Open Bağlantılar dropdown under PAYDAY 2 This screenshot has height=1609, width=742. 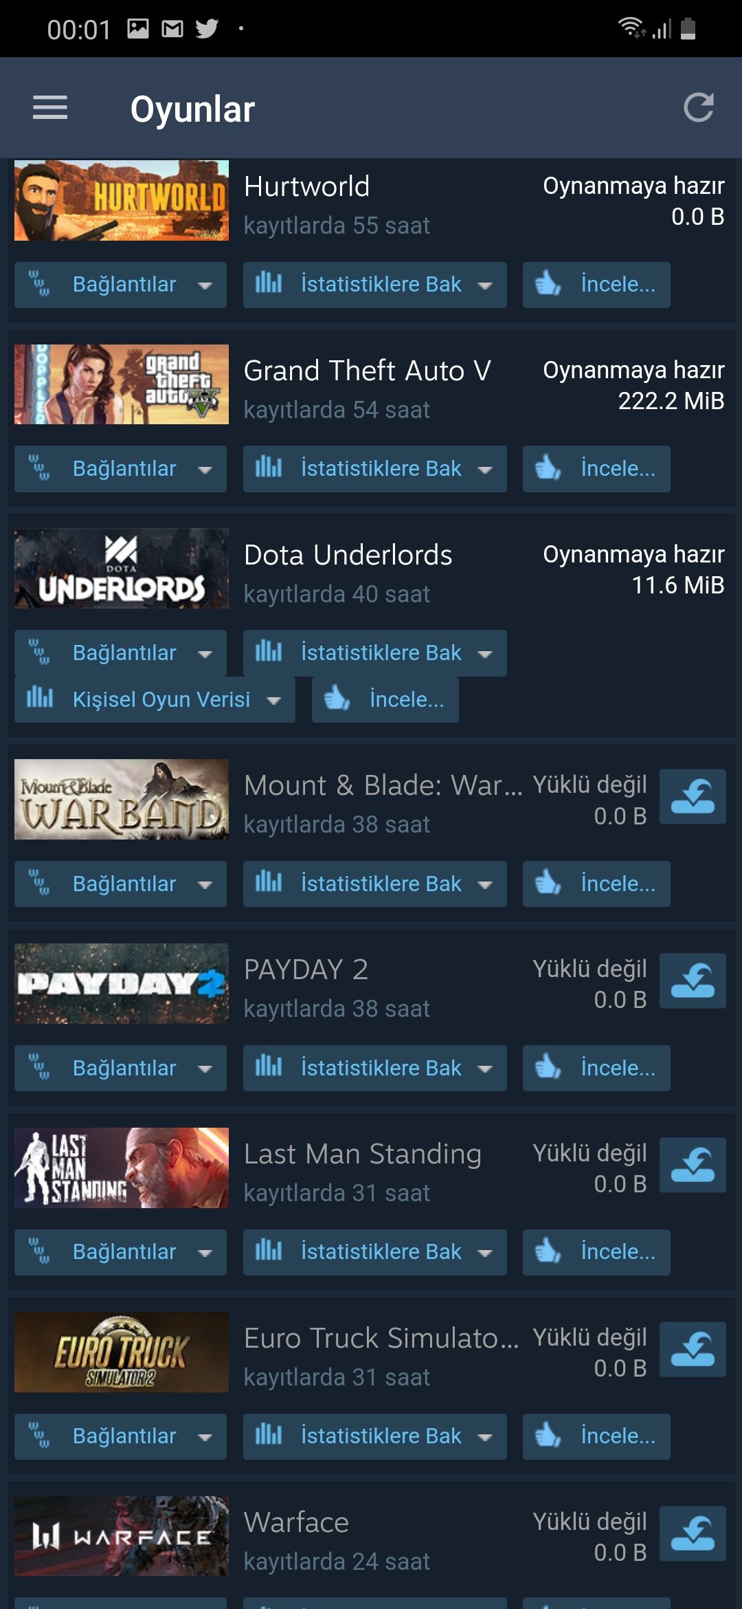click(x=120, y=1068)
